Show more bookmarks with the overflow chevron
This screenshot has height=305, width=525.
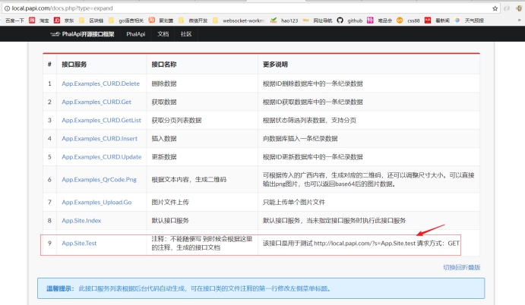click(x=520, y=20)
